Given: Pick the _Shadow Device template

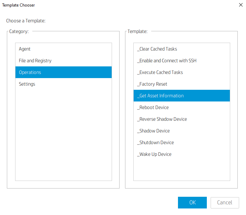Looking at the screenshot, I should (182, 131).
